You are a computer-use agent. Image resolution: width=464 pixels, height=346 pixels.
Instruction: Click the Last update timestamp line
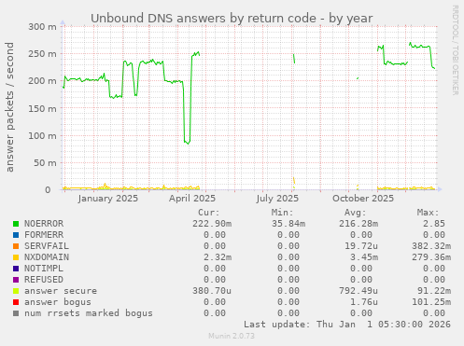[347, 325]
